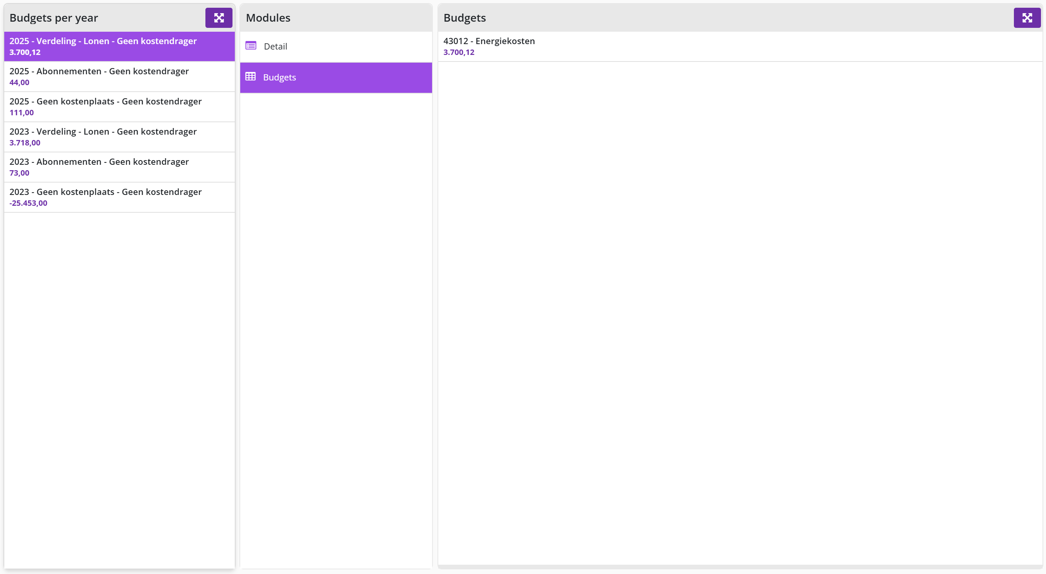
Task: Open the Detail module
Action: (x=336, y=46)
